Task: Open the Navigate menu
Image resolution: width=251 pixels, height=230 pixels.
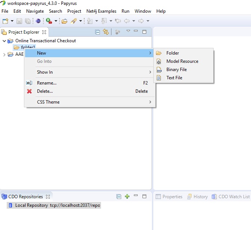Action: (x=35, y=11)
